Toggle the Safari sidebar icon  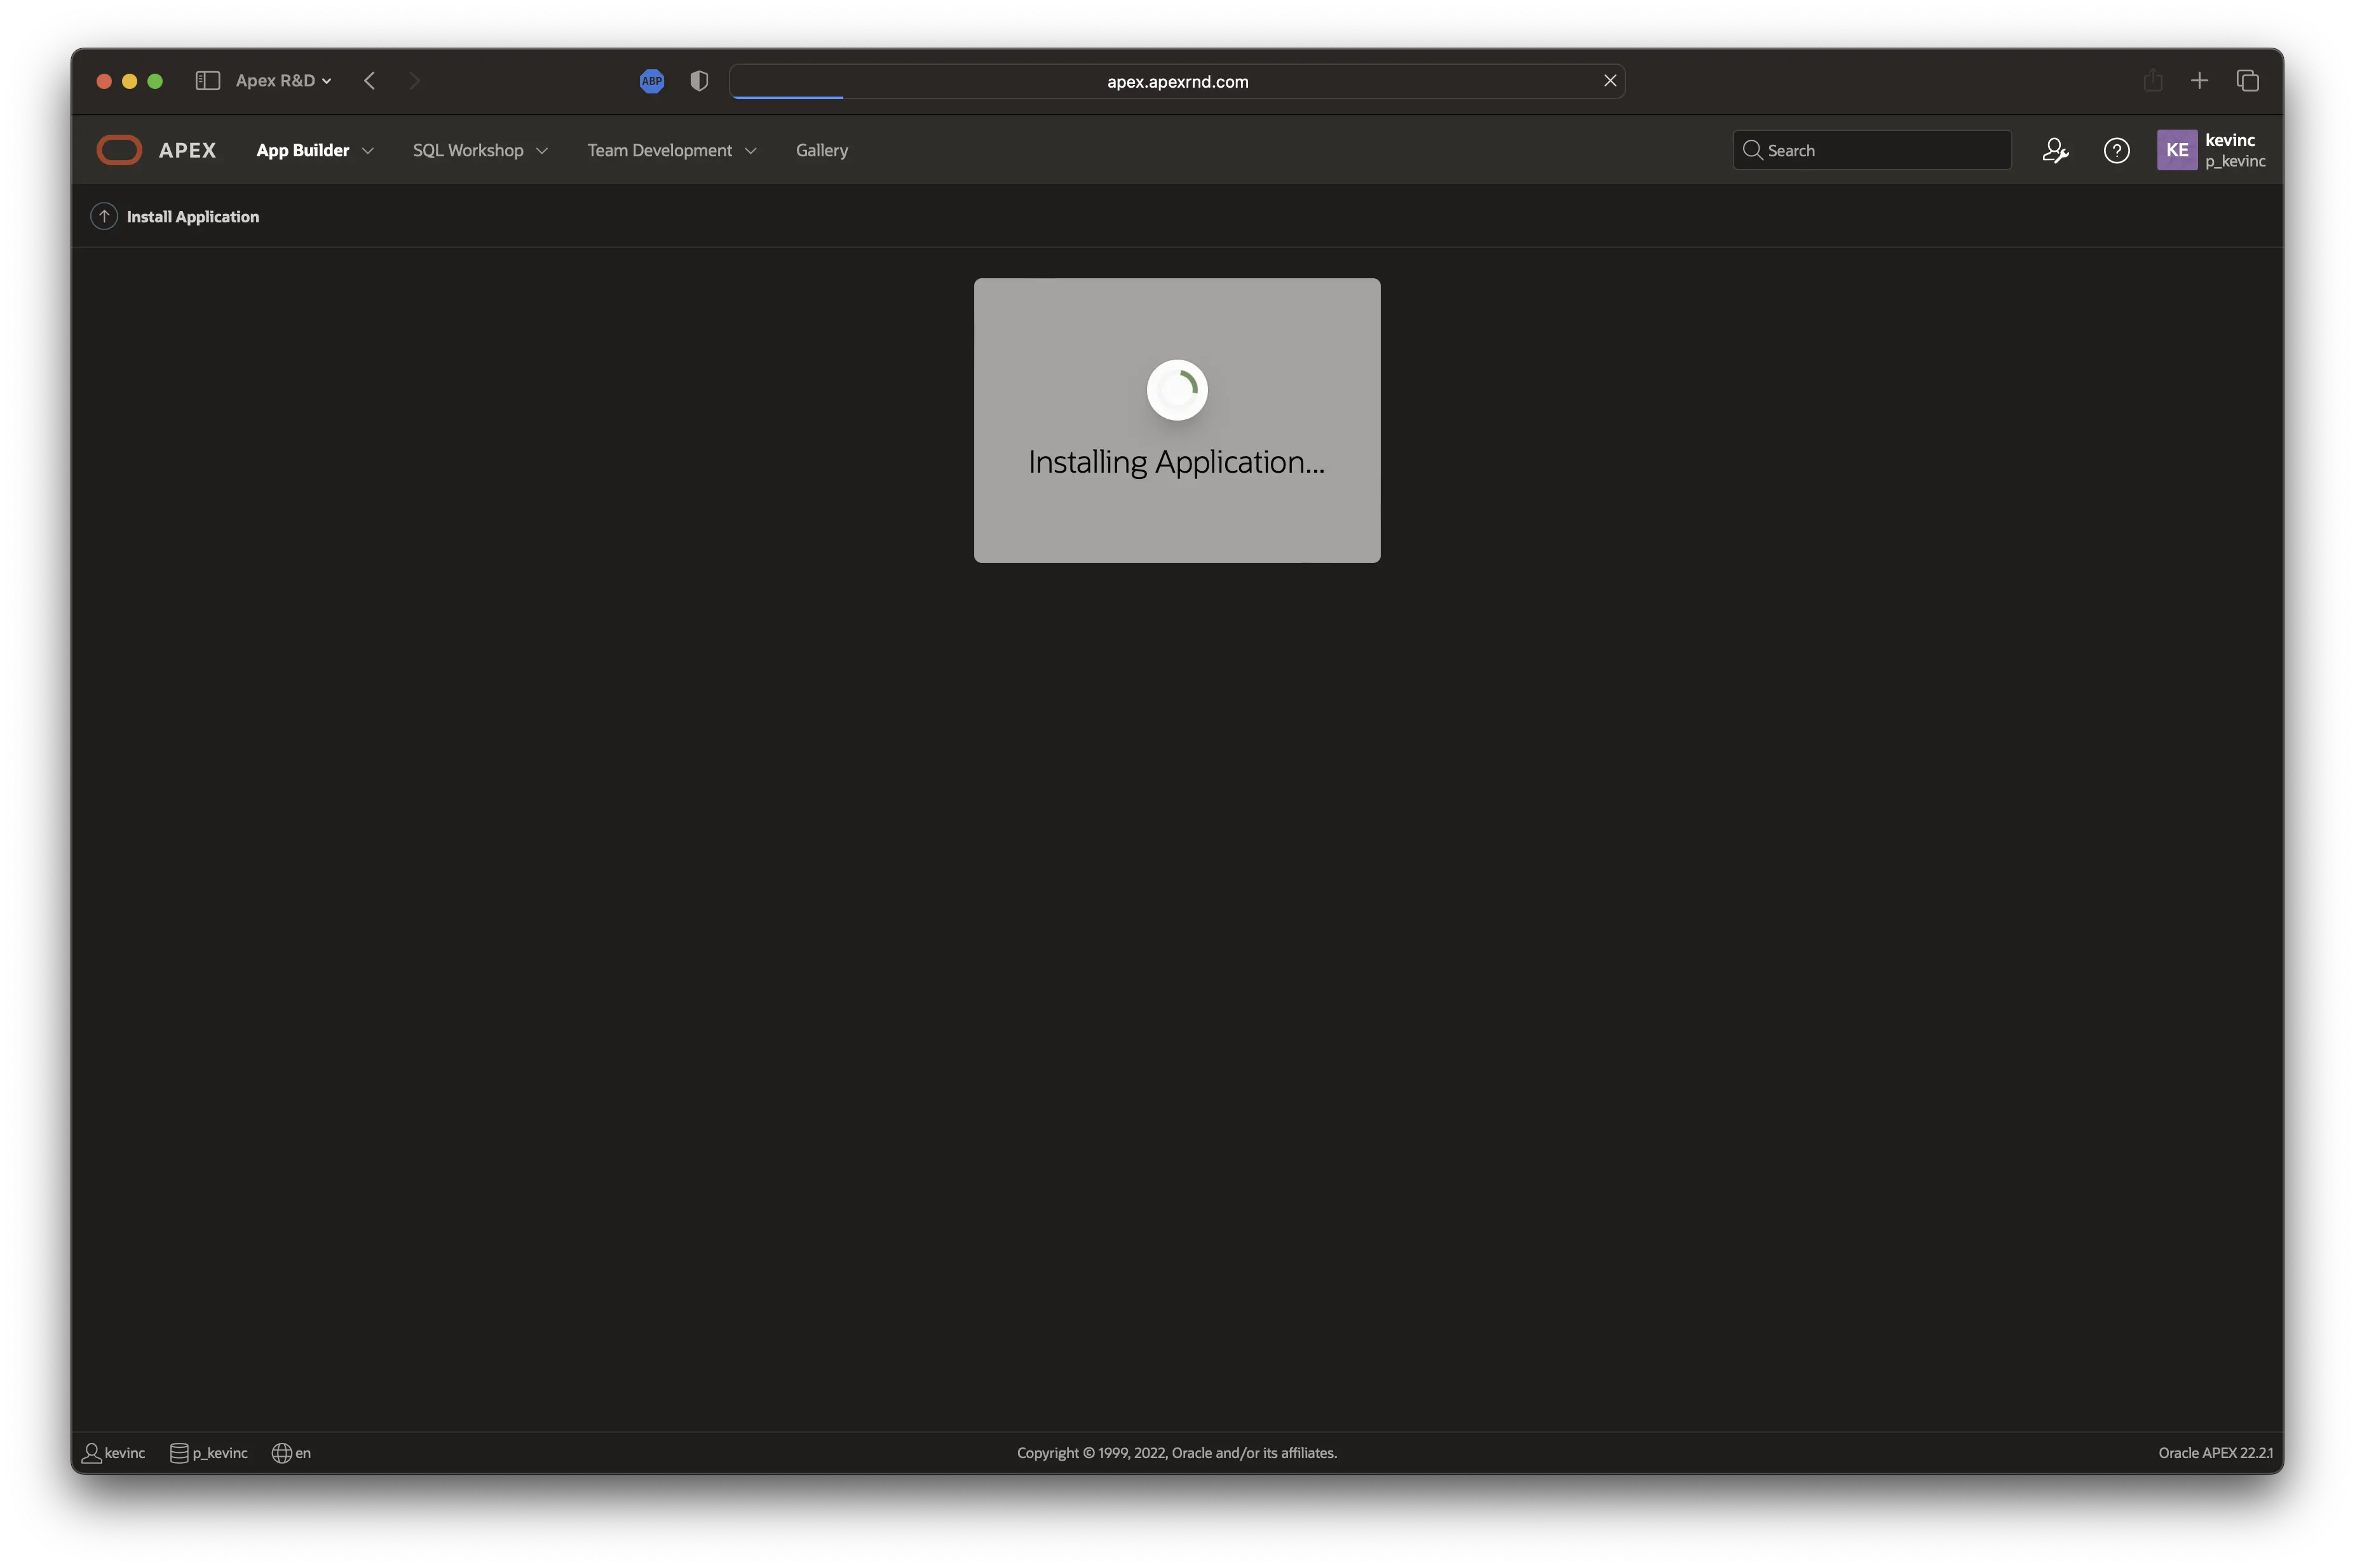coord(207,81)
